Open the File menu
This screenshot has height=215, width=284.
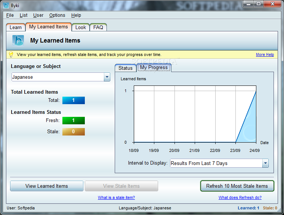coord(10,15)
